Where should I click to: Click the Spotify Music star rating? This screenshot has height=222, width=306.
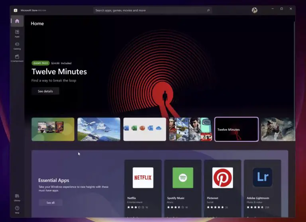[175, 207]
